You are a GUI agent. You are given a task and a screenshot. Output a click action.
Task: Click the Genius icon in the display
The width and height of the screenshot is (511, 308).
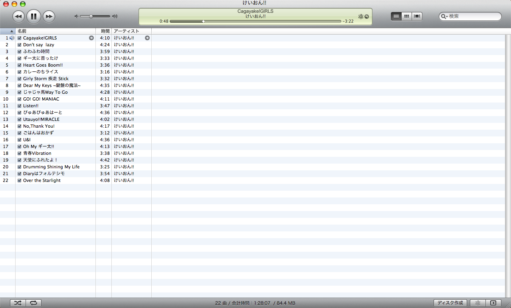pyautogui.click(x=360, y=16)
